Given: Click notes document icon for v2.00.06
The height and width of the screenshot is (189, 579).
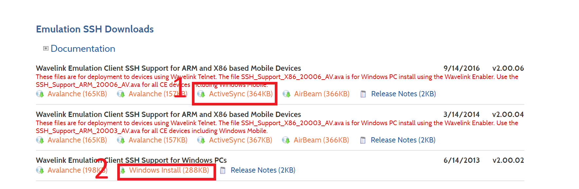Looking at the screenshot, I should (x=363, y=94).
